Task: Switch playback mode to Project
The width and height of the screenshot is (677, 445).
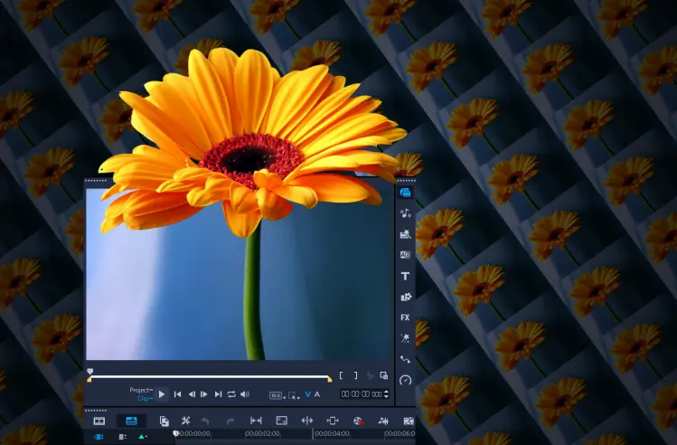Action: (x=140, y=390)
